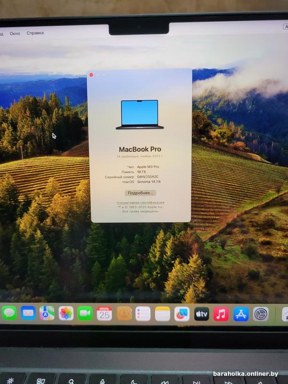Click the Чип label
Image resolution: width=288 pixels, height=384 pixels.
[x=131, y=167]
